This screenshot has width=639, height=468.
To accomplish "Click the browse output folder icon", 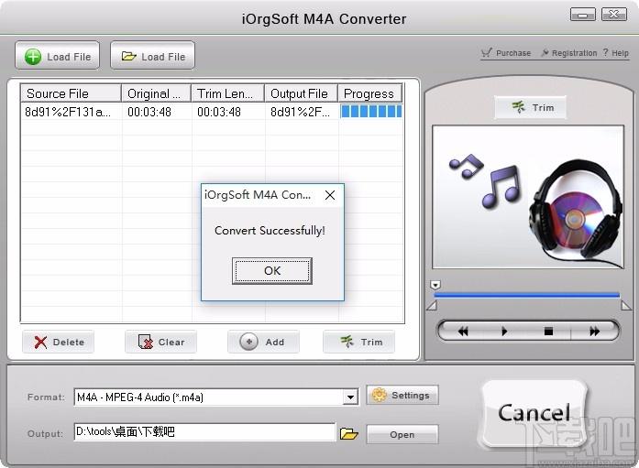I will 349,433.
